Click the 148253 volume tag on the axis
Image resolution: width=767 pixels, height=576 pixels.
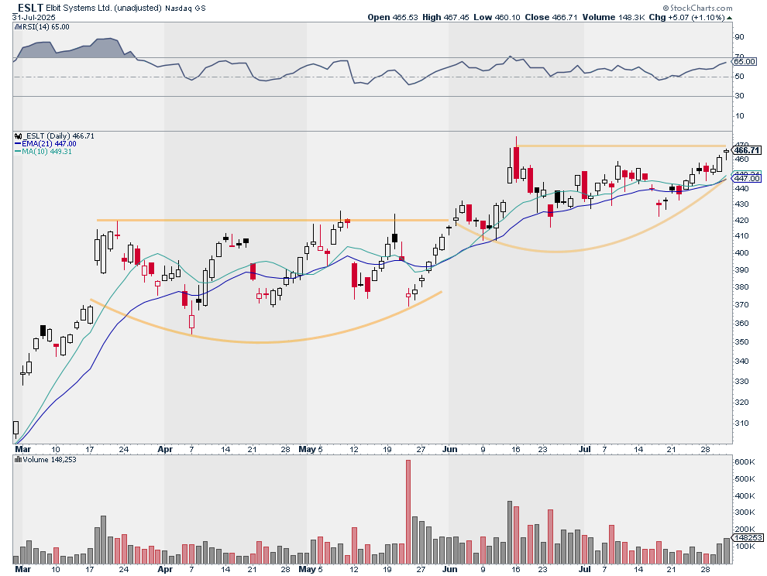coord(748,538)
